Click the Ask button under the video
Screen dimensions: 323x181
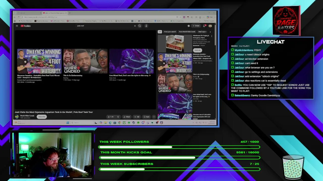tap(137, 117)
